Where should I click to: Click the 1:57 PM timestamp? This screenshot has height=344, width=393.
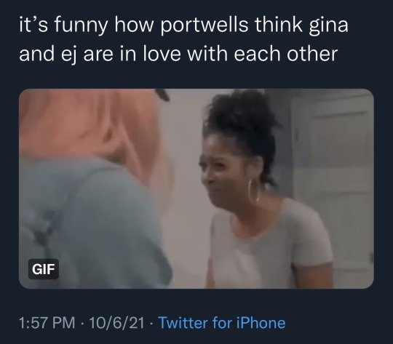pyautogui.click(x=47, y=322)
